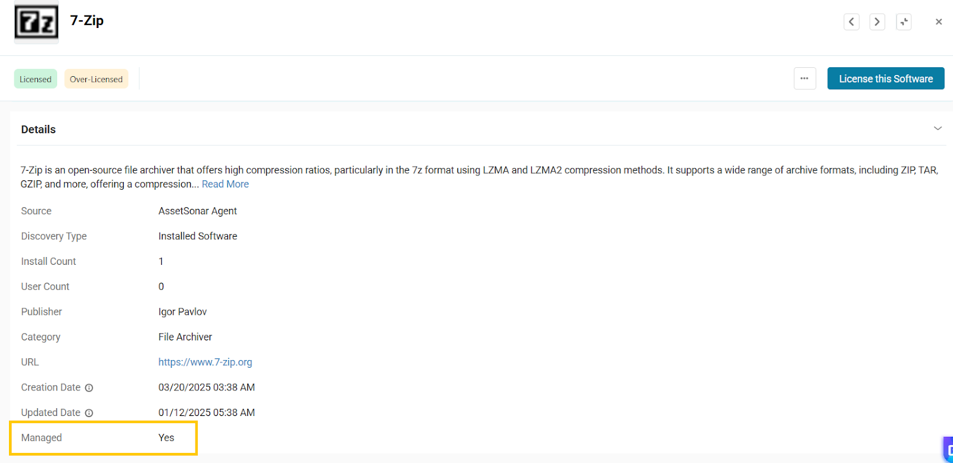Collapse the Details section chevron

[938, 129]
